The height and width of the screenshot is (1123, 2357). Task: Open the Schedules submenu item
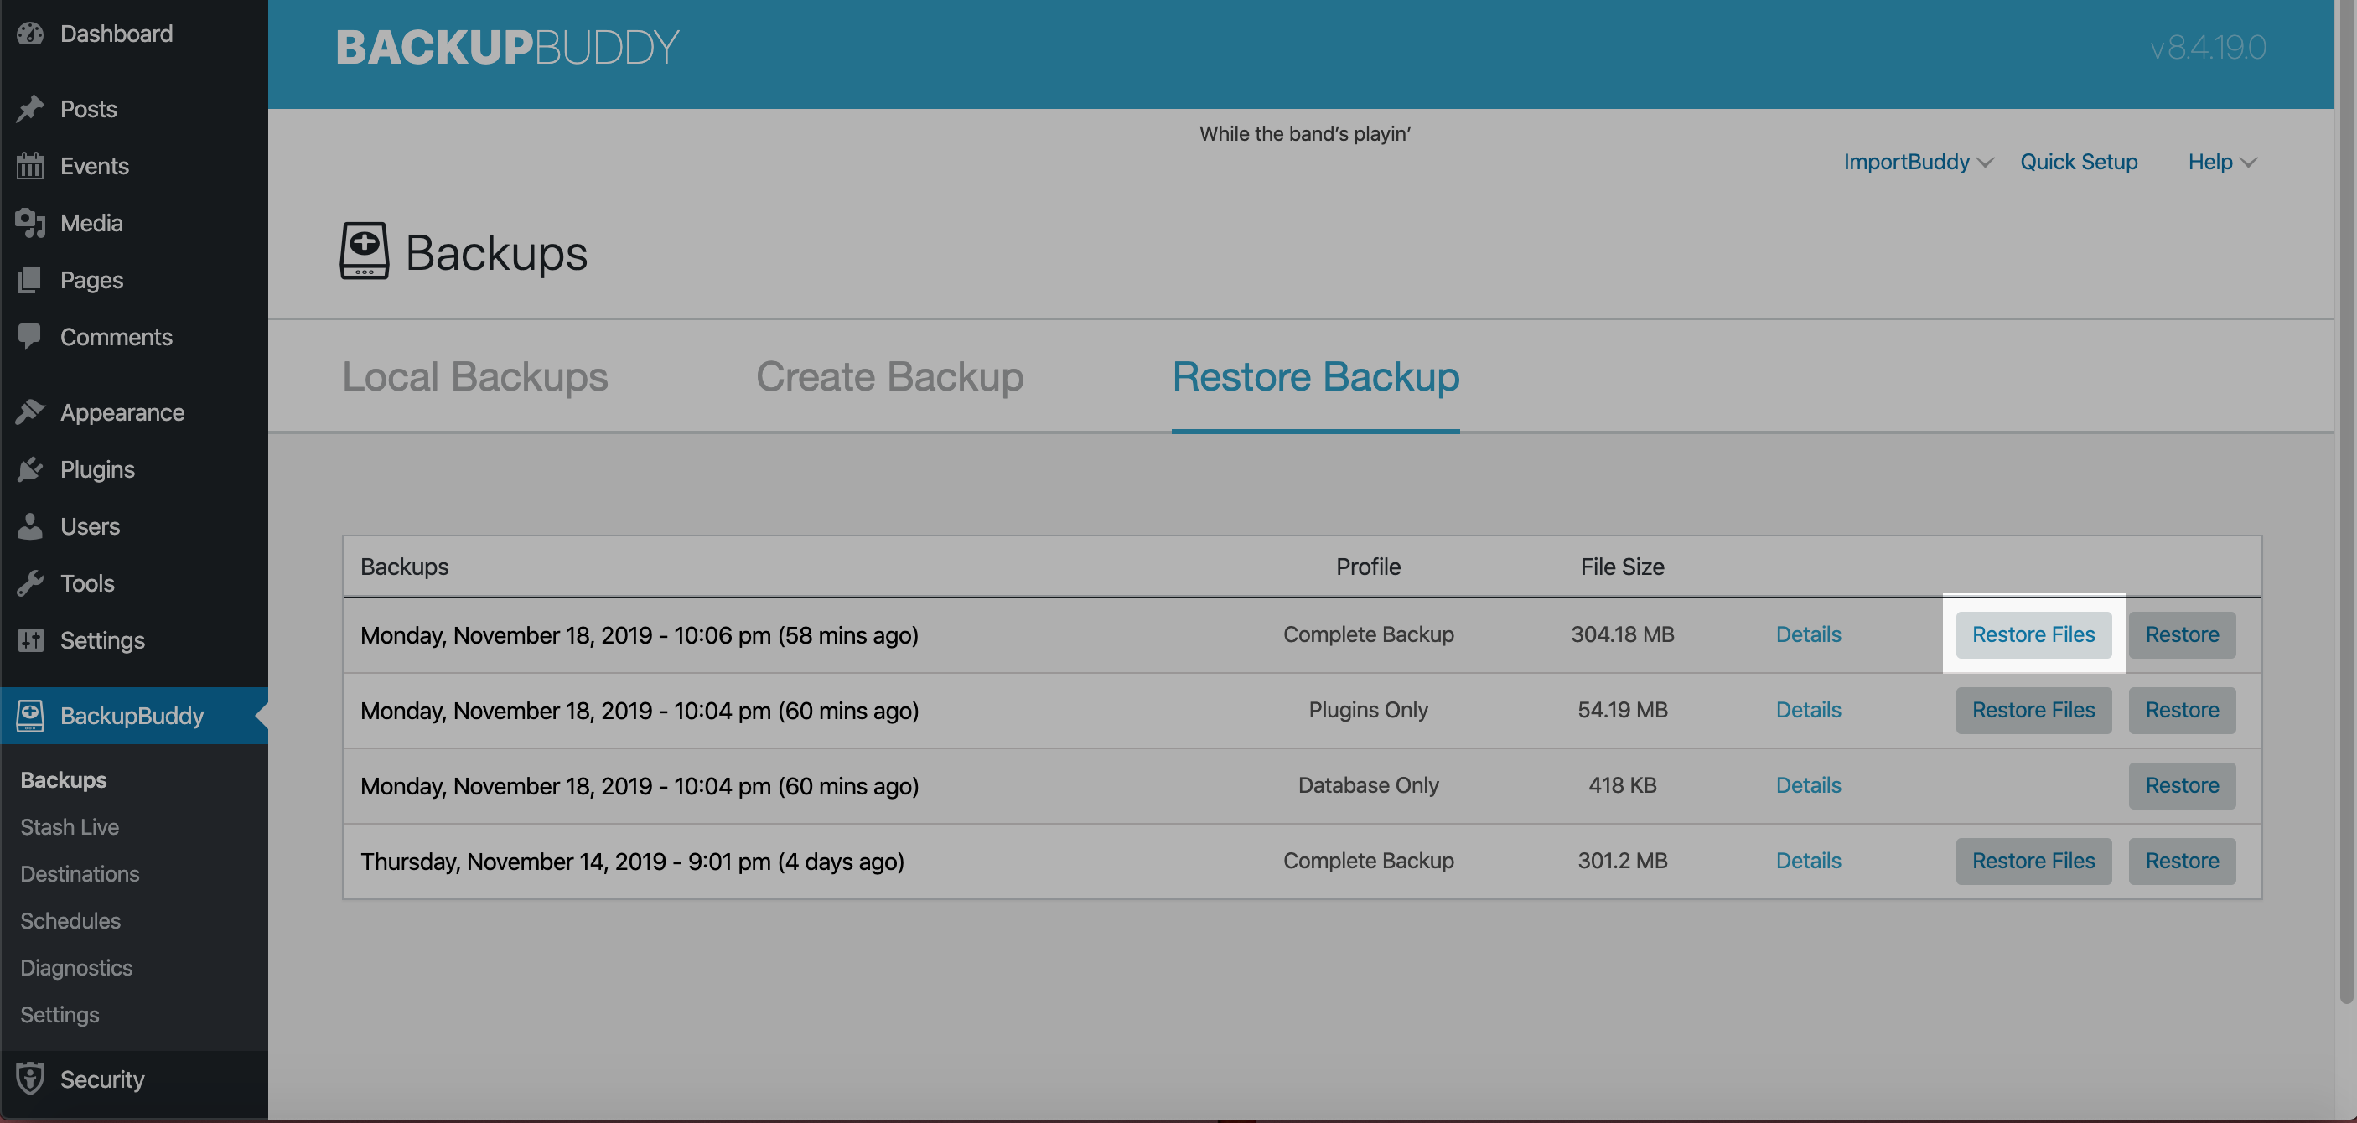point(70,921)
